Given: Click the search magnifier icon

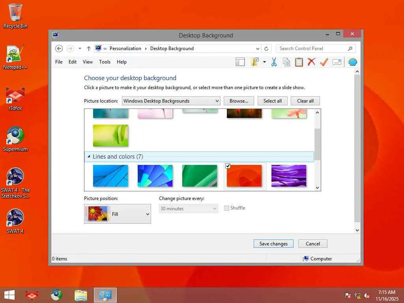Looking at the screenshot, I should click(350, 49).
